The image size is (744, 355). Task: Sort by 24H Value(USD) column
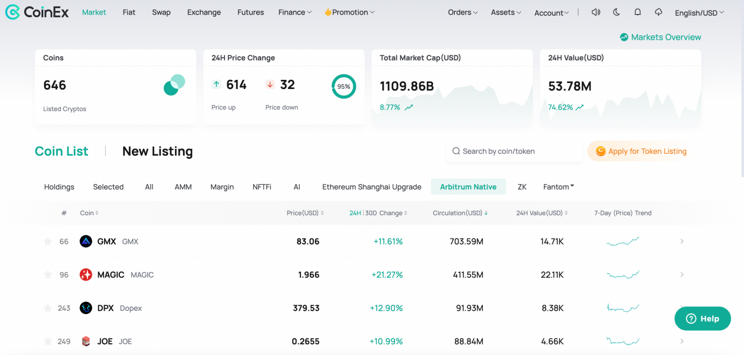542,213
